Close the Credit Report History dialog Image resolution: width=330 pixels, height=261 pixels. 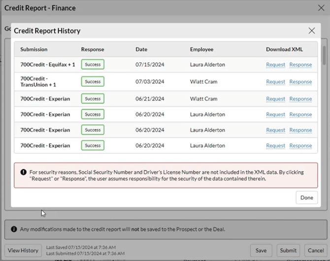tap(311, 31)
